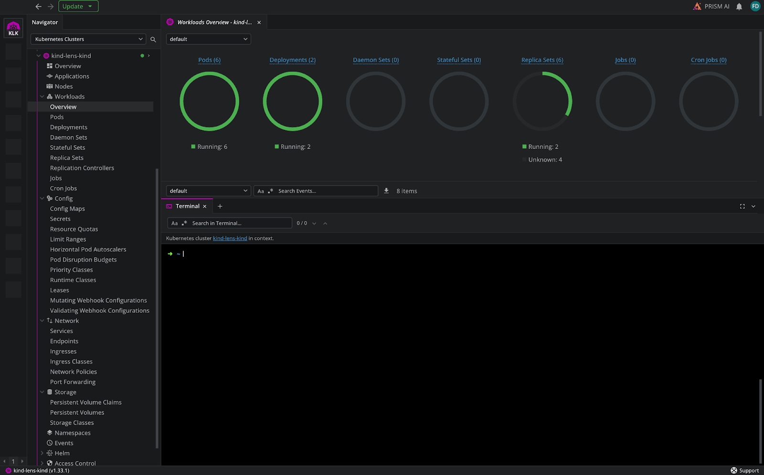Open the namespace dropdown above the workload charts

click(208, 39)
